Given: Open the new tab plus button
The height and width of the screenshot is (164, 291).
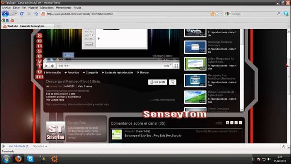Looking at the screenshot, I should click(x=58, y=26).
